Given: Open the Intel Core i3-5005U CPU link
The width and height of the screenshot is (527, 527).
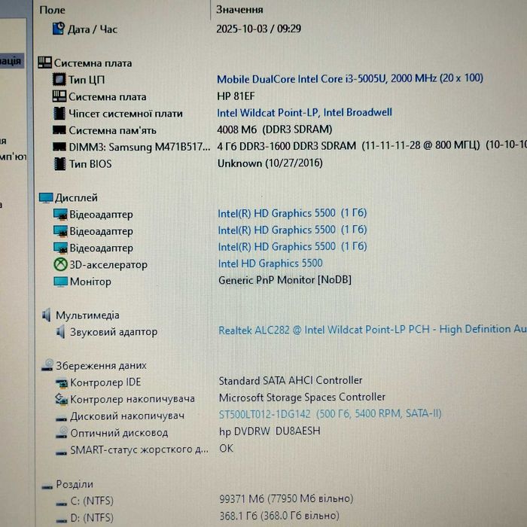Looking at the screenshot, I should (x=350, y=78).
